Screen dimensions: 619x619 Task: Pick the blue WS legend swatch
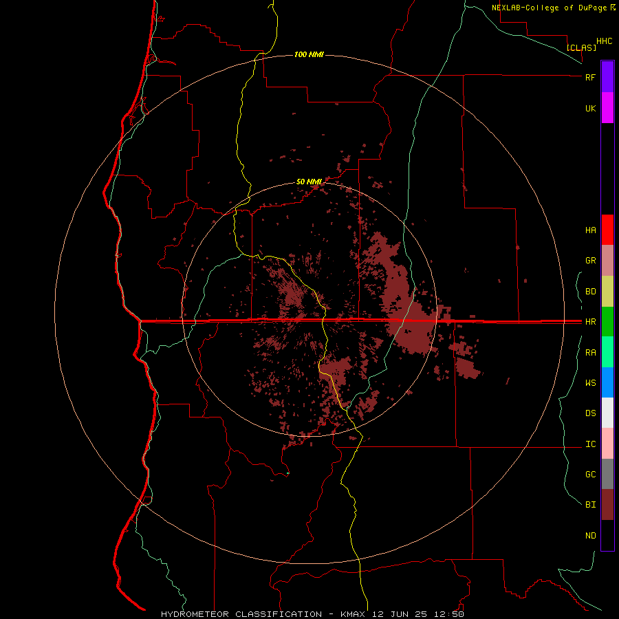[607, 382]
